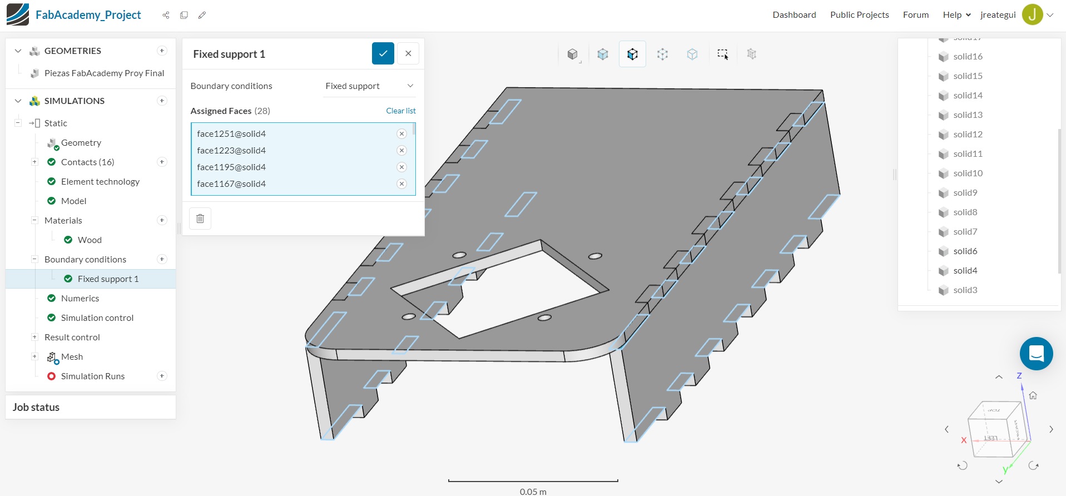Click the Job status panel
This screenshot has width=1066, height=496.
pyautogui.click(x=91, y=407)
